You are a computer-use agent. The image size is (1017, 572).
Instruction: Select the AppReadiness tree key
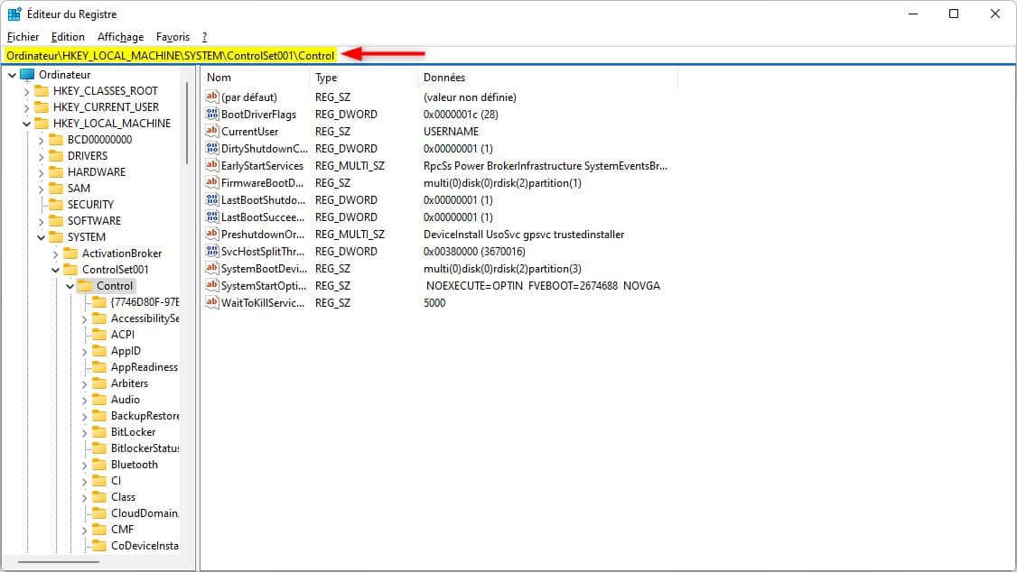click(144, 366)
